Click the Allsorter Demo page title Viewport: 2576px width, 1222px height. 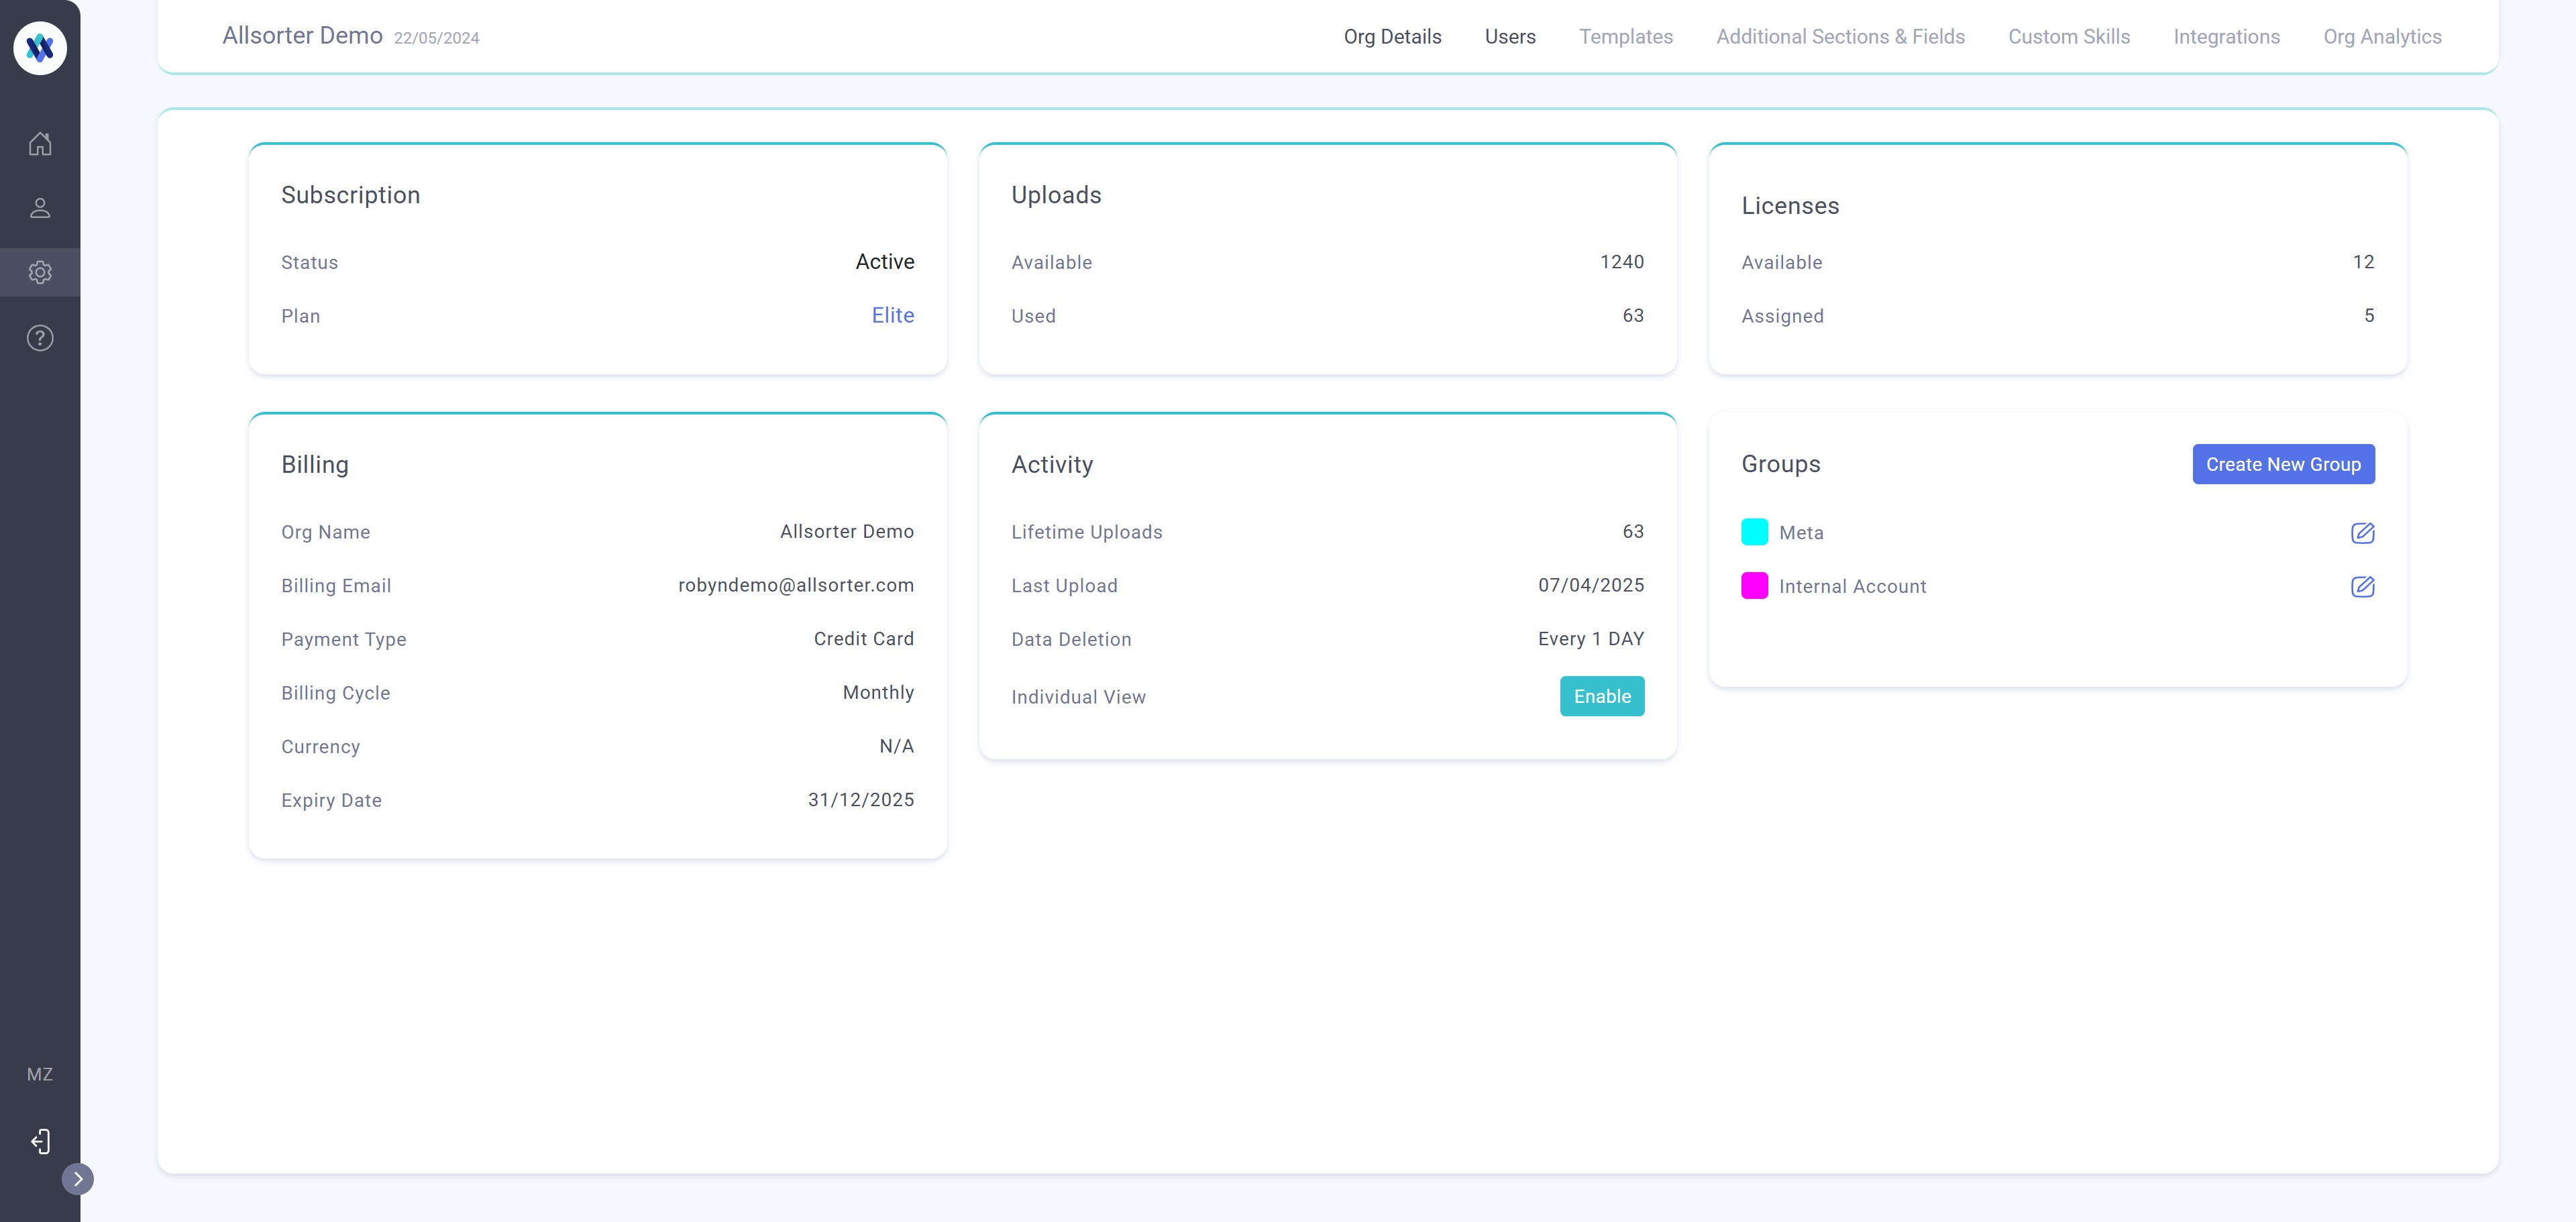point(302,36)
